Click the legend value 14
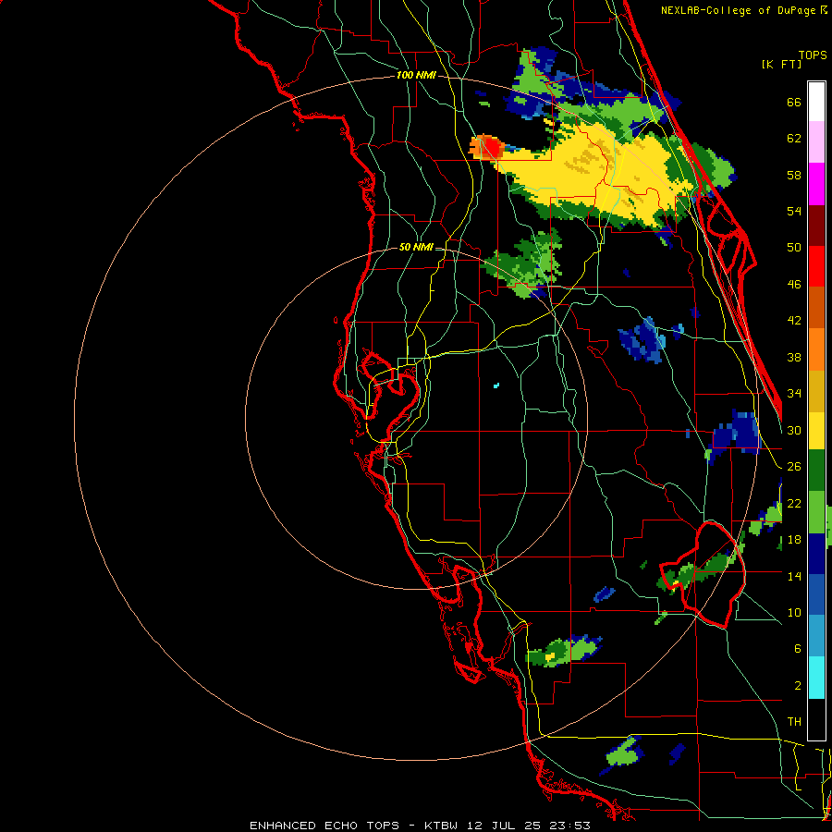The height and width of the screenshot is (832, 832). (x=794, y=576)
